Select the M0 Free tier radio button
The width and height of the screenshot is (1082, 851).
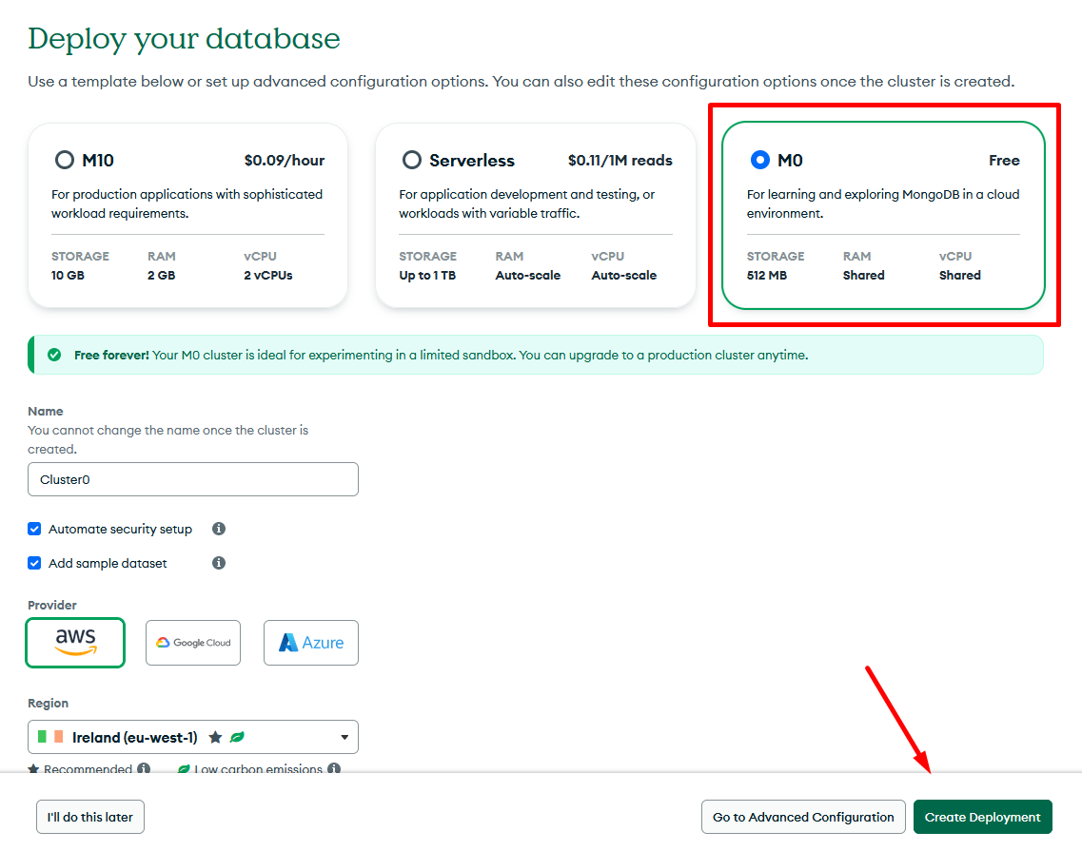759,160
